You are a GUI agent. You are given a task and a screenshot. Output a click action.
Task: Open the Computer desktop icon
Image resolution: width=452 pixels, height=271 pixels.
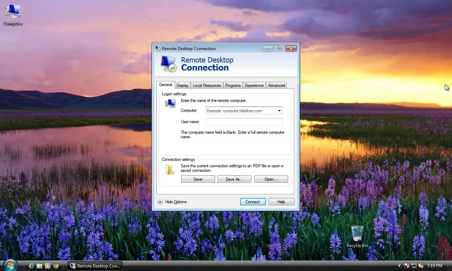(x=13, y=15)
